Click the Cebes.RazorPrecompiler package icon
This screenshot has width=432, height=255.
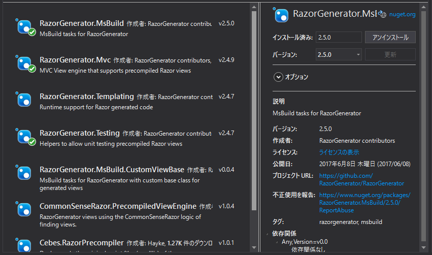pyautogui.click(x=24, y=245)
